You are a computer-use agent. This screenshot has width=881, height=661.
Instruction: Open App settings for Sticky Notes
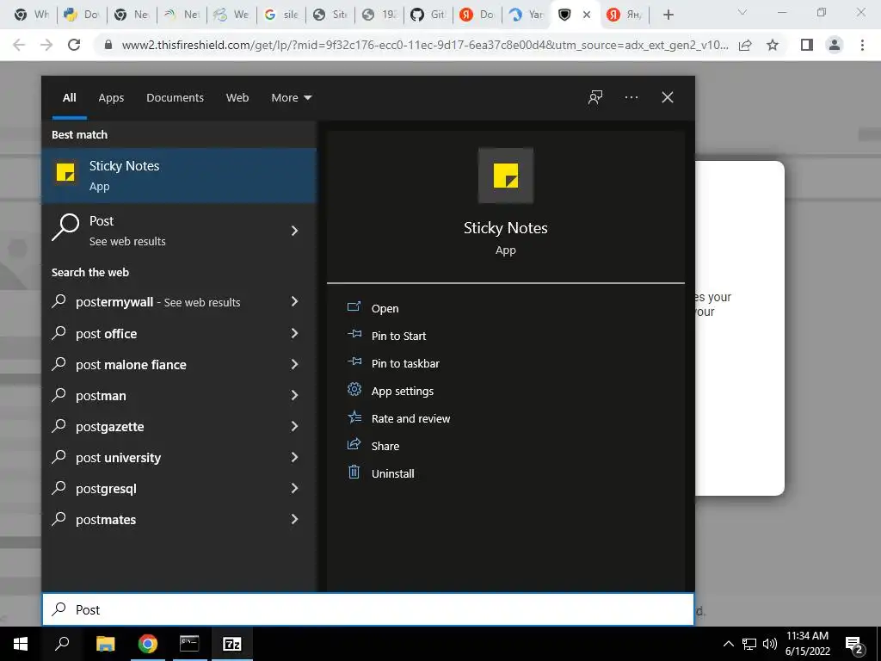(x=403, y=391)
